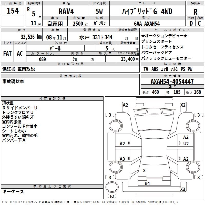Screen dimensions: 205x205
Task: Select the notice 事故現状車
Action: [x=13, y=81]
